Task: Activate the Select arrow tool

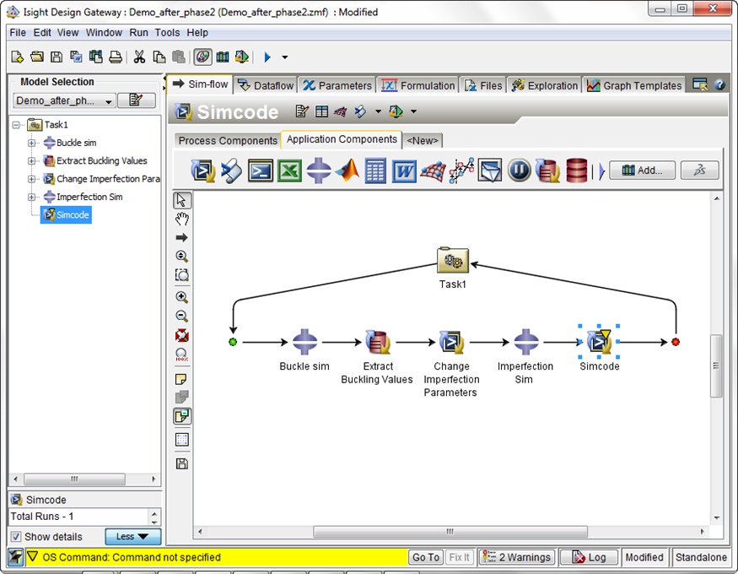Action: point(181,200)
